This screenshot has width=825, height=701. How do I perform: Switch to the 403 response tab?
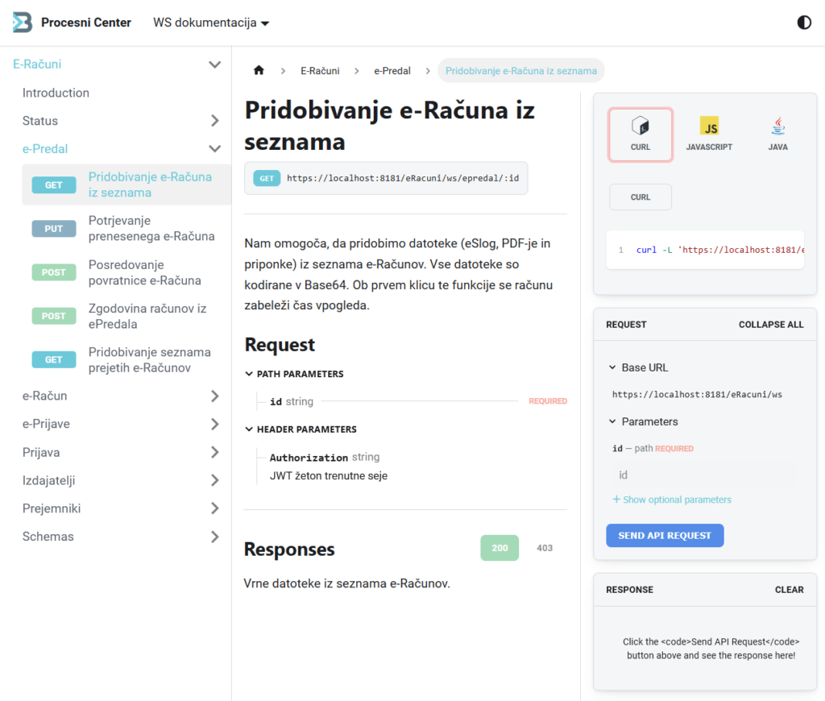(545, 548)
